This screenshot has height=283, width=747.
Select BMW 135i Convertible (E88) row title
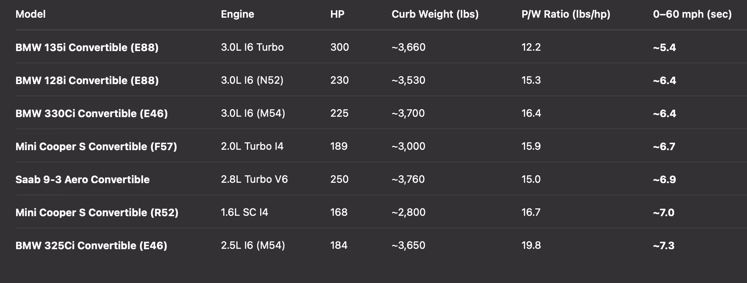click(87, 47)
